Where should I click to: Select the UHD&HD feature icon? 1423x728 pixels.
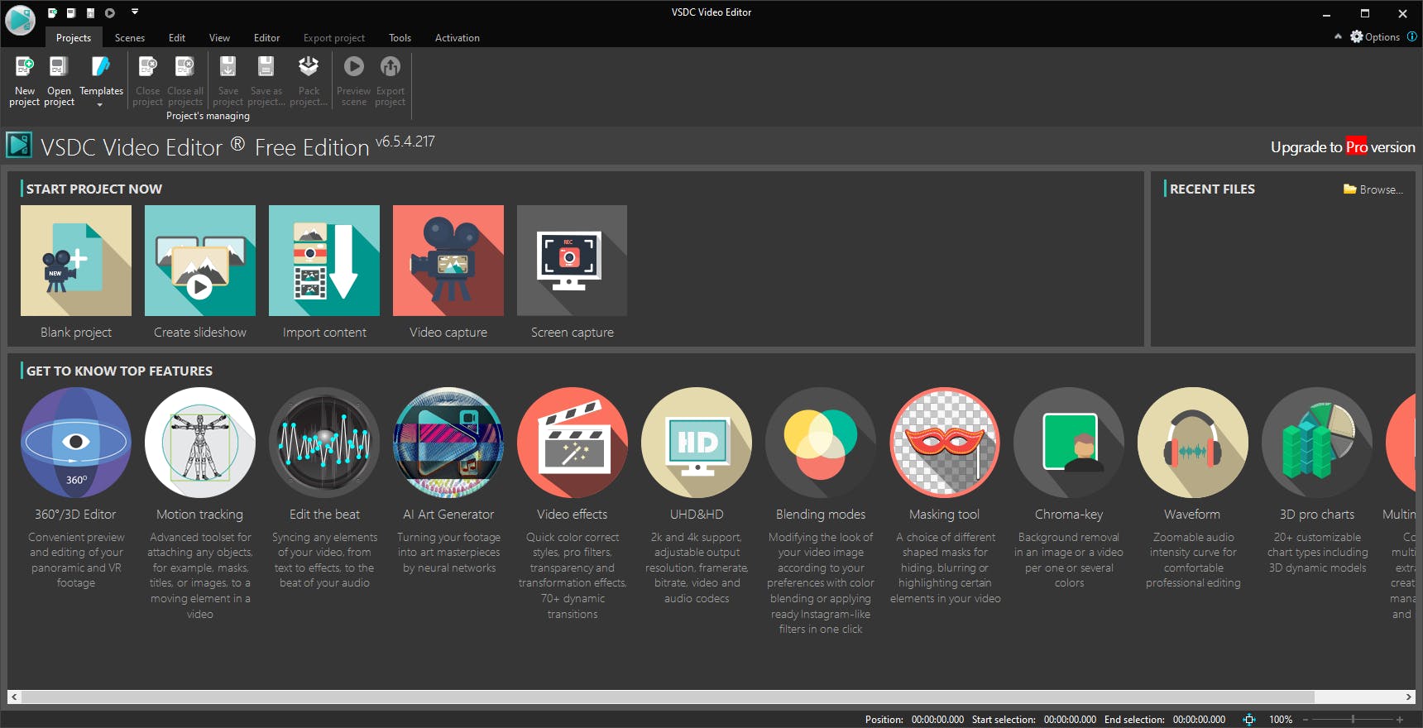click(697, 443)
